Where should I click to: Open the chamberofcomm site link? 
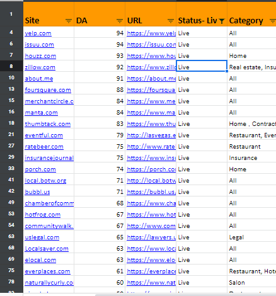tap(49, 203)
